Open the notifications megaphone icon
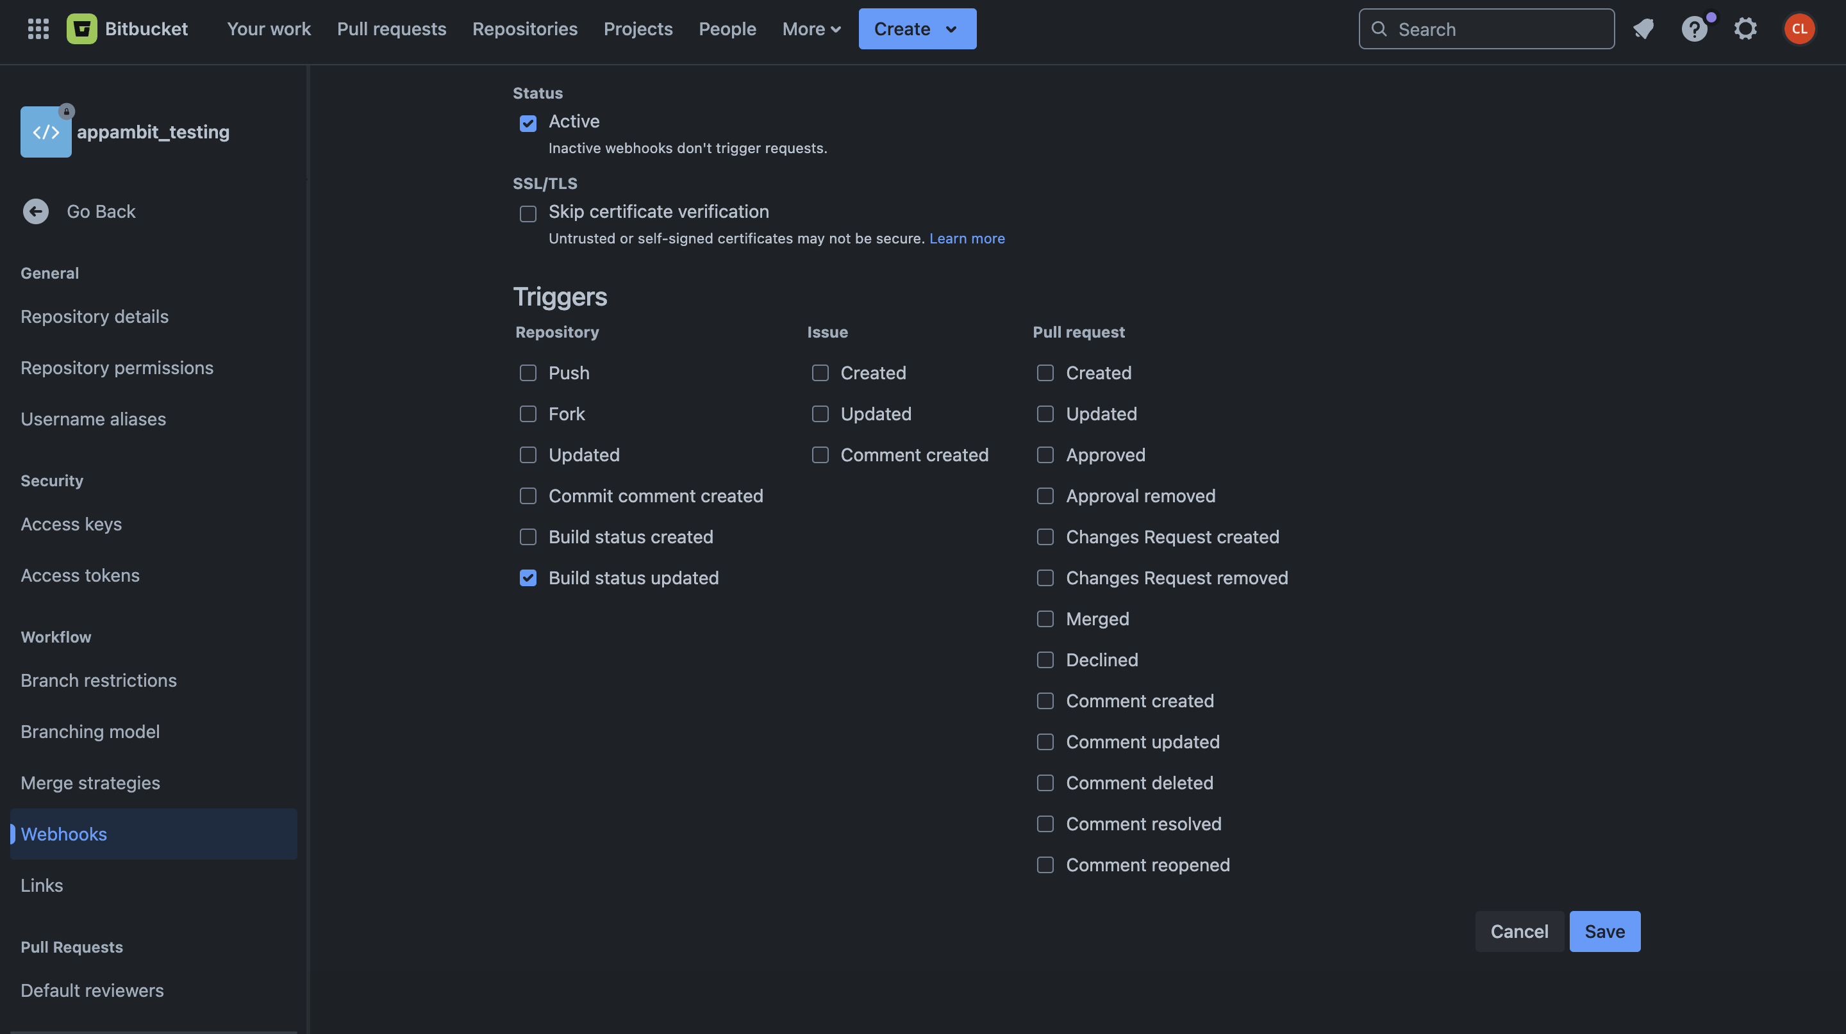Image resolution: width=1846 pixels, height=1034 pixels. click(1643, 29)
